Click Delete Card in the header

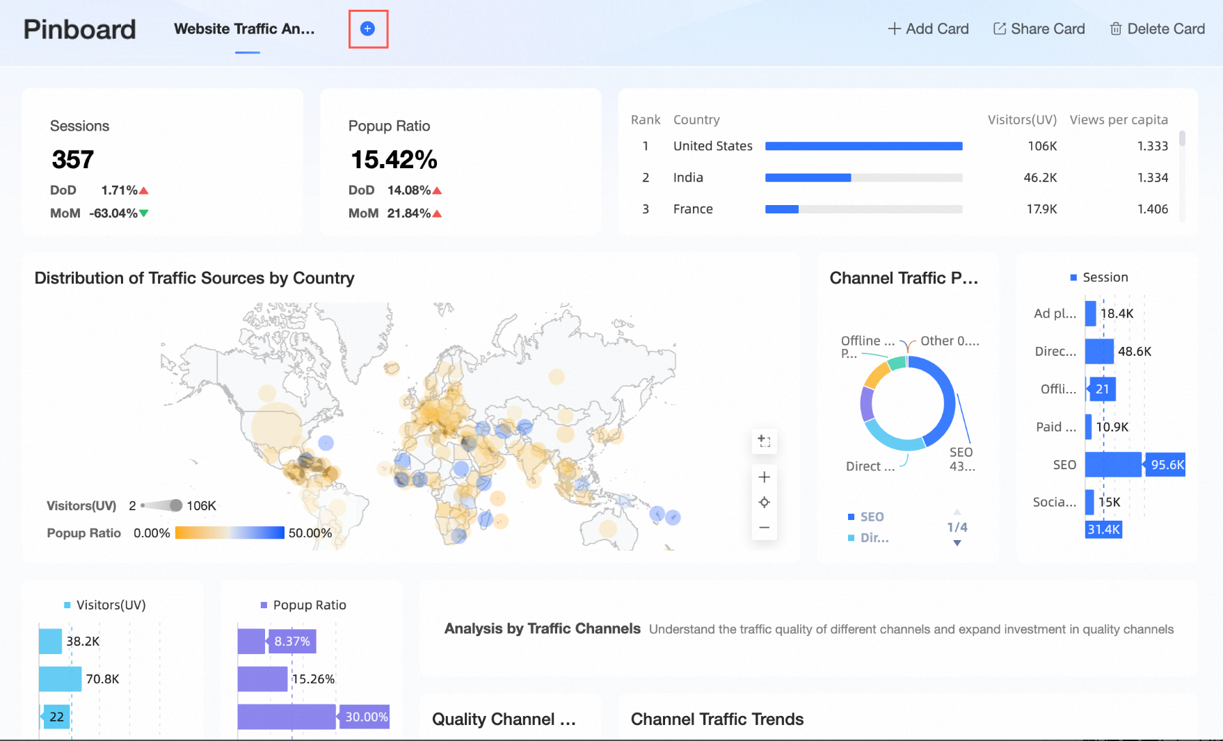coord(1157,28)
